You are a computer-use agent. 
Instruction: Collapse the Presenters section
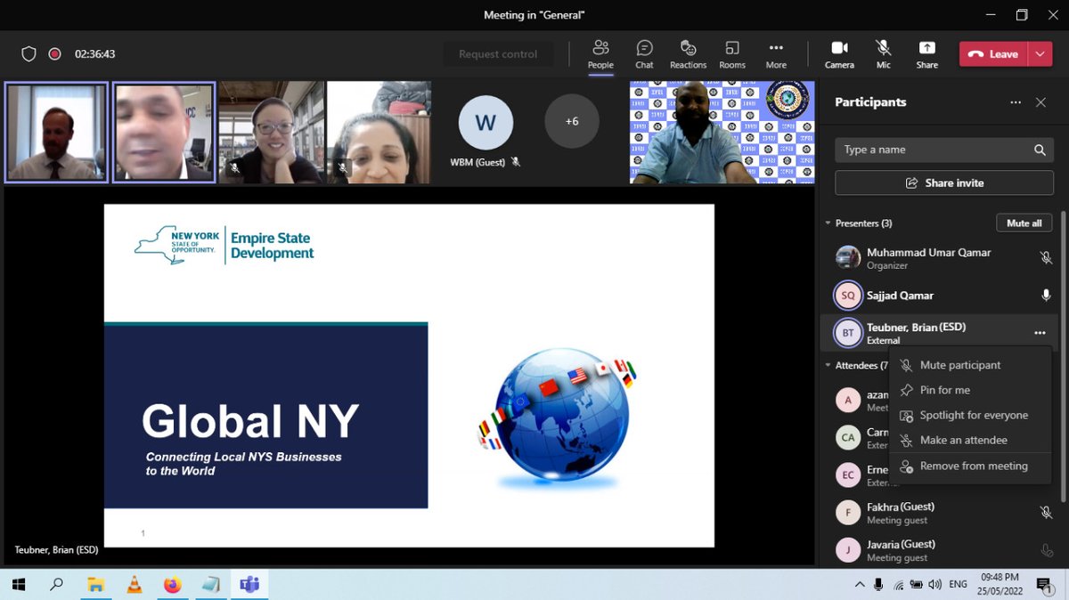click(x=828, y=223)
